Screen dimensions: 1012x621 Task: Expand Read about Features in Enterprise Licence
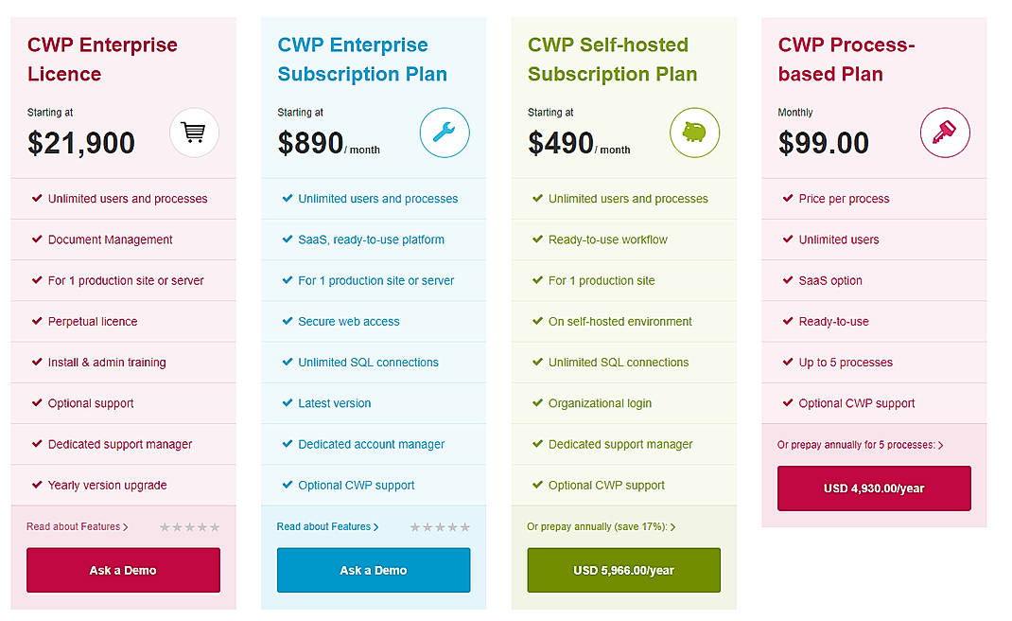tap(76, 526)
